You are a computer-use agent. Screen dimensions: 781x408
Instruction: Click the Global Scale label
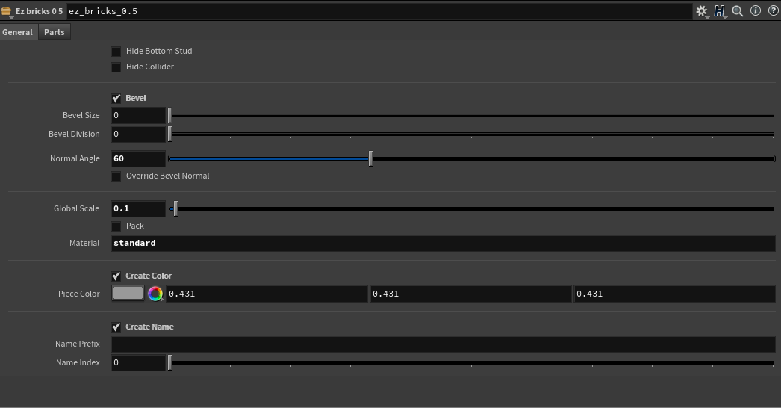click(x=77, y=209)
